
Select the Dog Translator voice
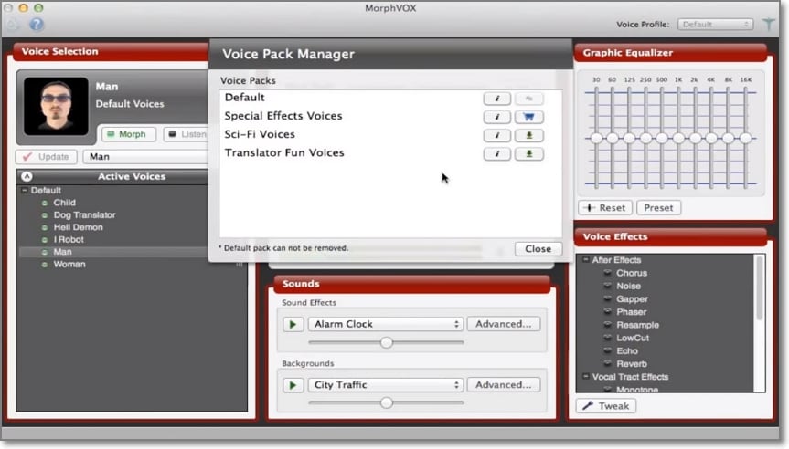click(84, 215)
